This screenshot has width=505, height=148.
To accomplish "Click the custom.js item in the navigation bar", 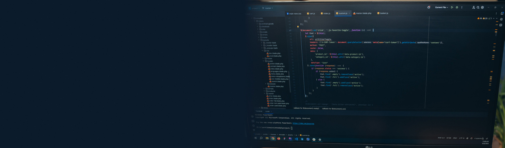I will (305, 135).
